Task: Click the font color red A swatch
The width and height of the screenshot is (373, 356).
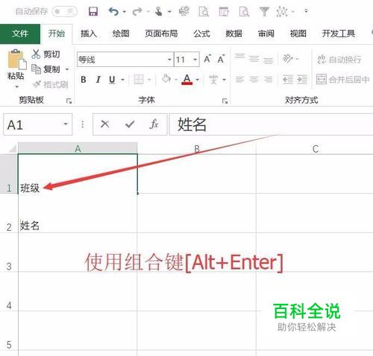Action: click(x=187, y=80)
